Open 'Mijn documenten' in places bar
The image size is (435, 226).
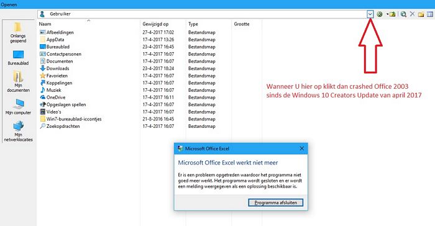click(x=18, y=81)
